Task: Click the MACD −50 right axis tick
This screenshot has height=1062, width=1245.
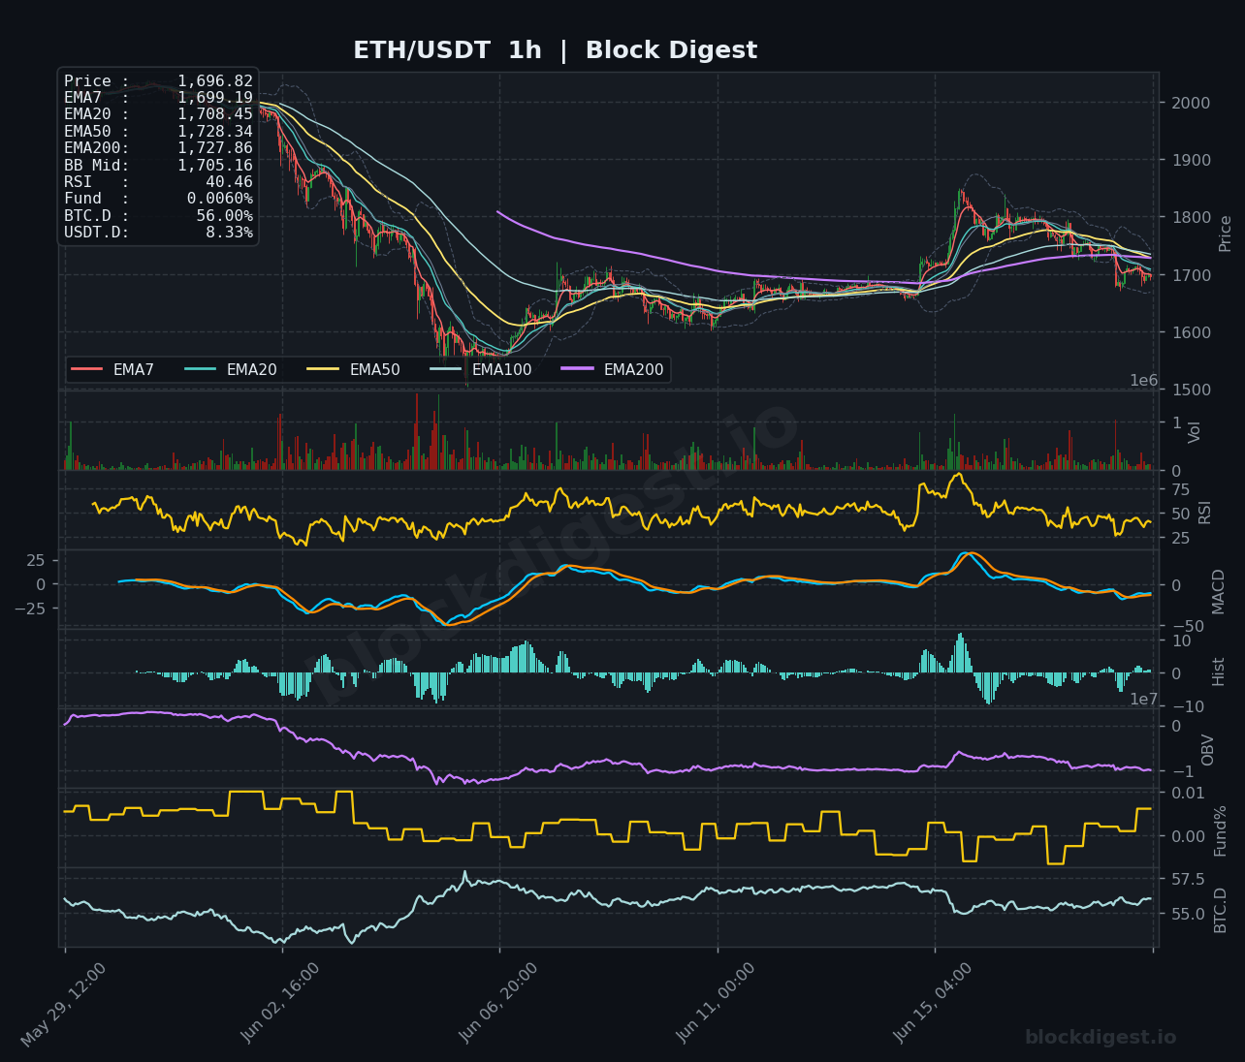Action: pos(1186,626)
